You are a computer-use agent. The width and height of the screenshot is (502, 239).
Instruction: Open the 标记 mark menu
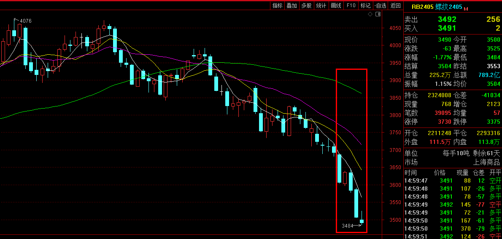click(x=365, y=5)
